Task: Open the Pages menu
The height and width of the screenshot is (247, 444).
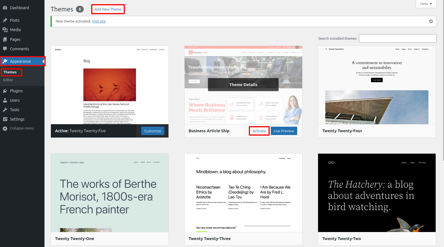Action: point(22,39)
